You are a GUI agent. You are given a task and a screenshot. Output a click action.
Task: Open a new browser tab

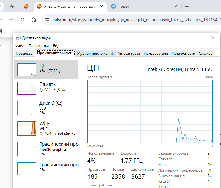point(187,6)
